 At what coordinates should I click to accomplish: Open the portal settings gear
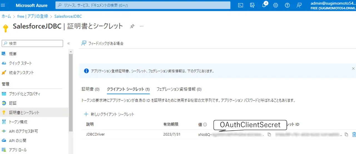click(x=276, y=5)
